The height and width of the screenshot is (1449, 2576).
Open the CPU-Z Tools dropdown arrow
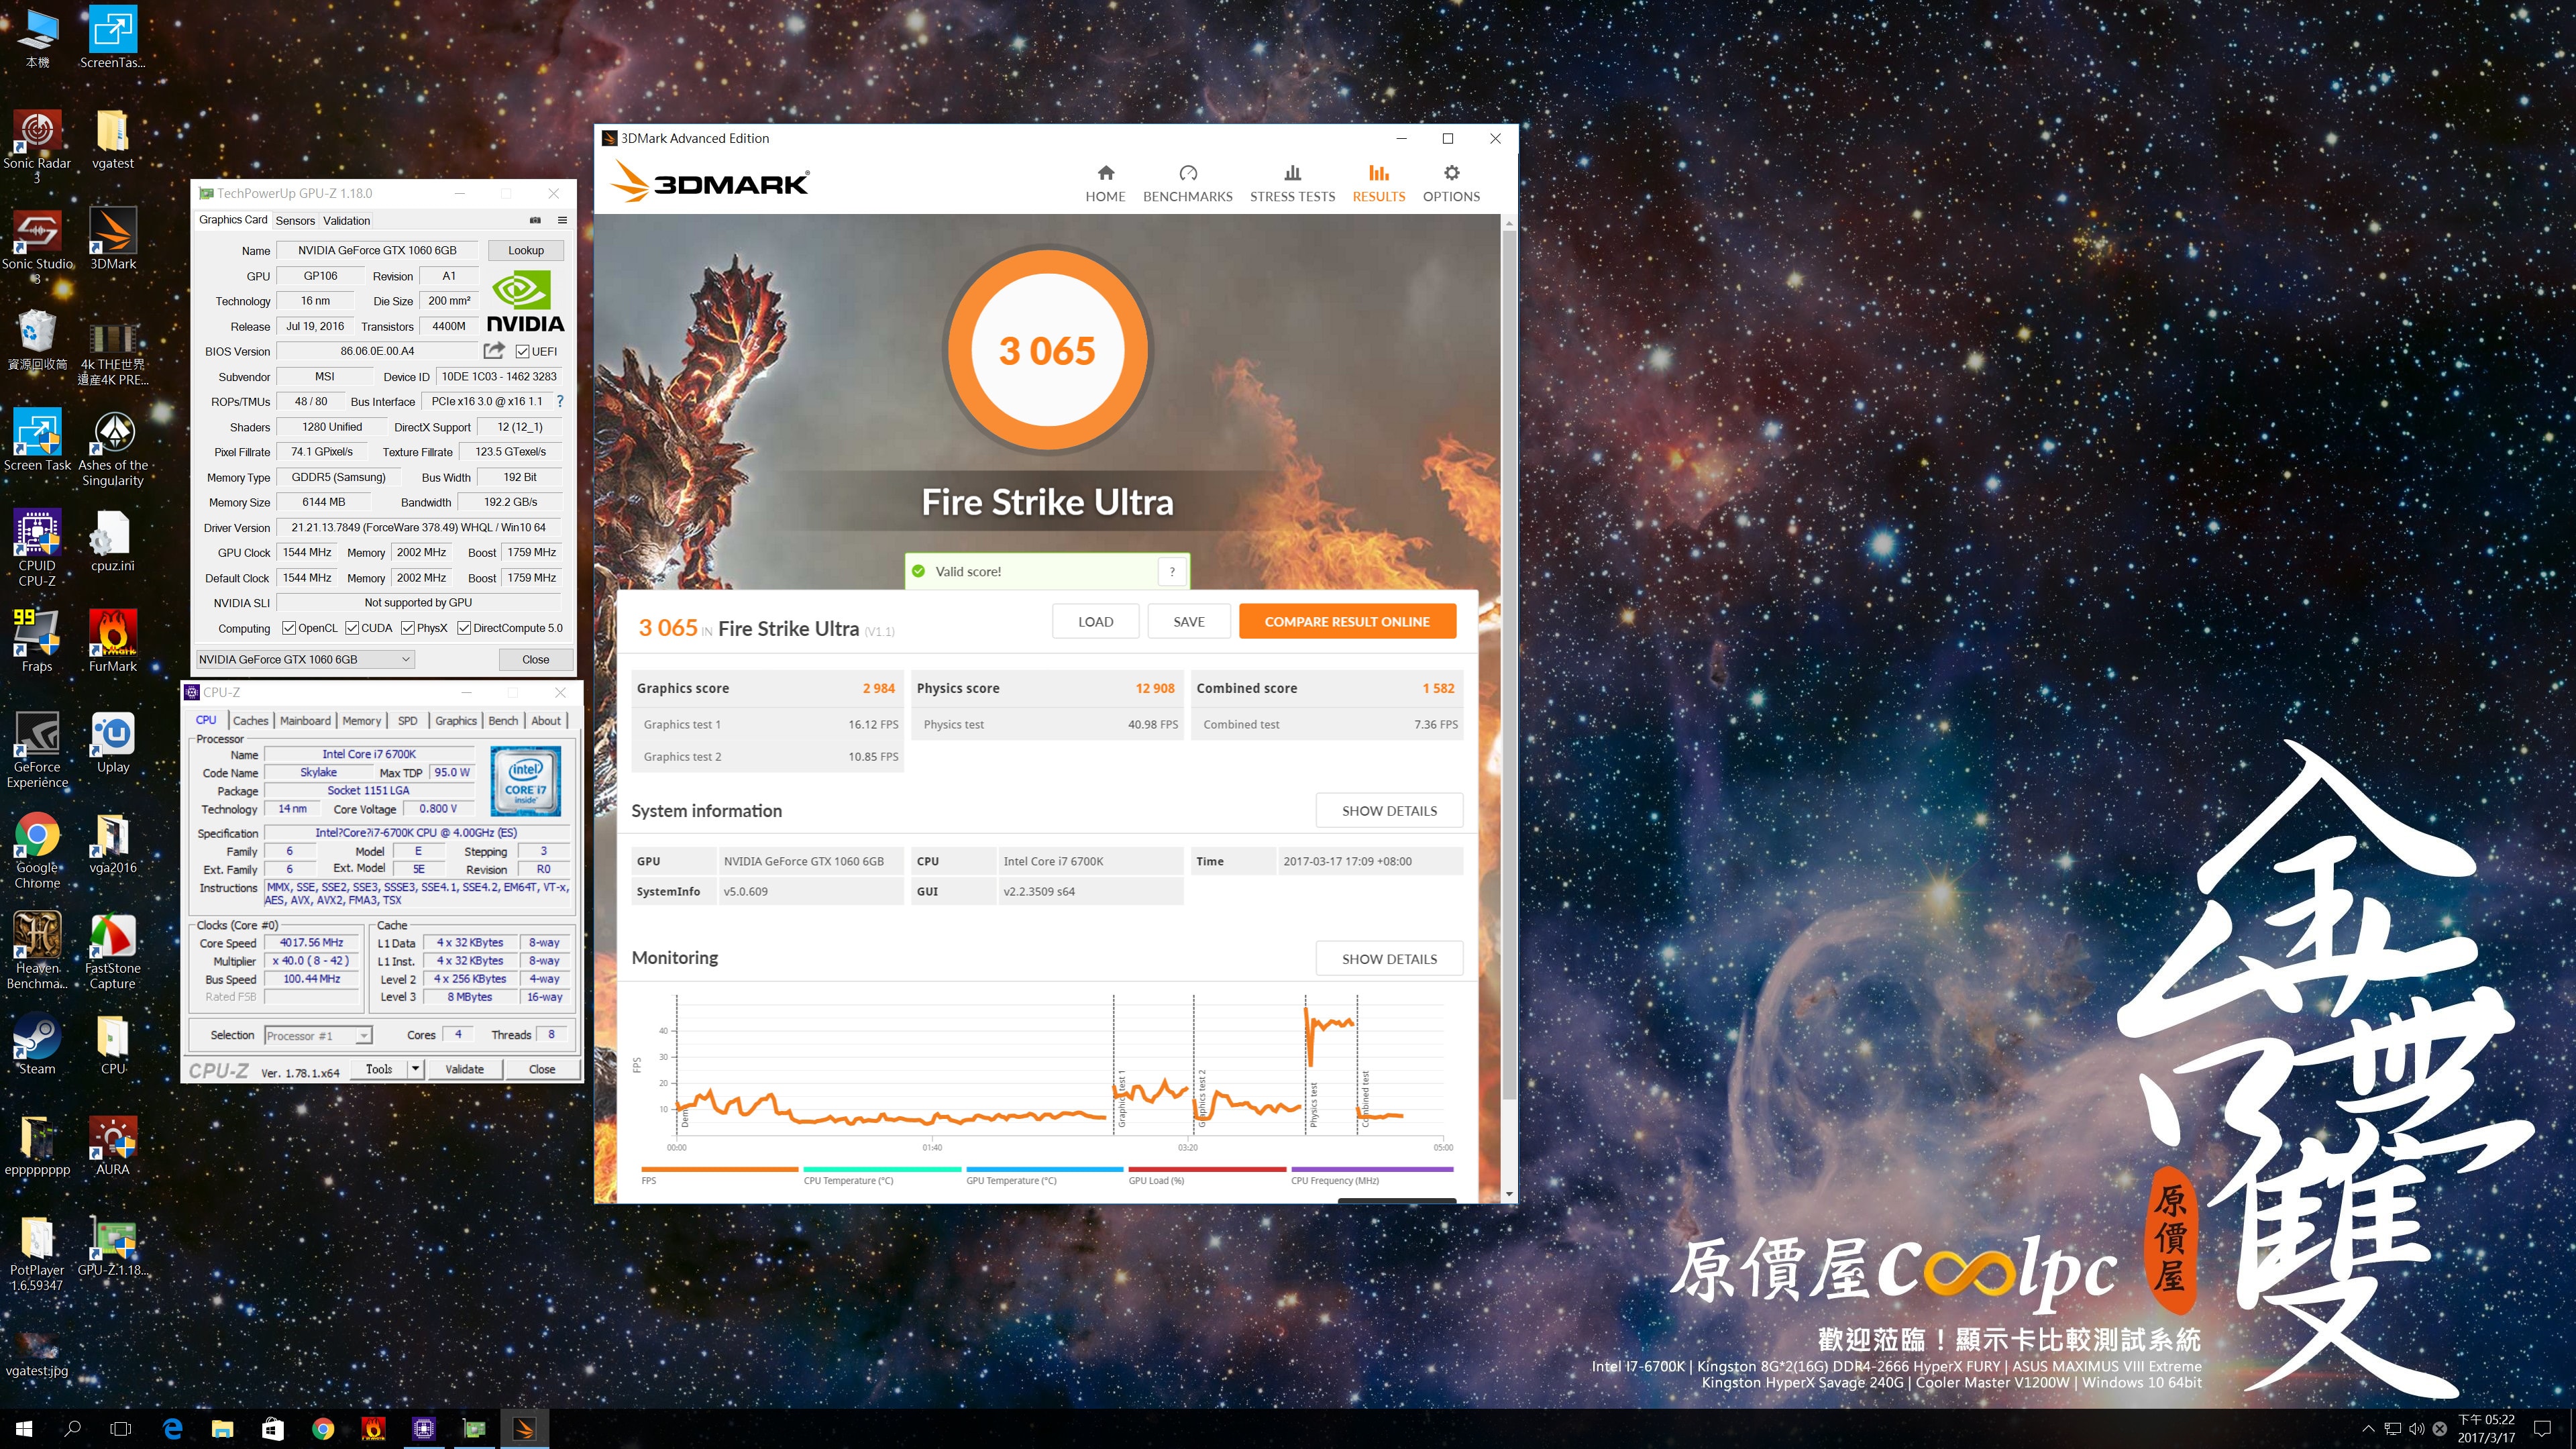pos(415,1069)
